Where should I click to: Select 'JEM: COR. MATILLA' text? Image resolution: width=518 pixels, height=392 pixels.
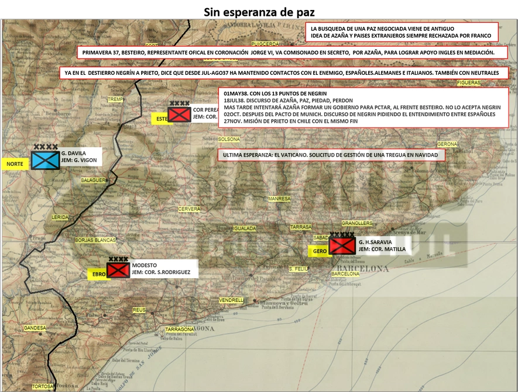(382, 249)
